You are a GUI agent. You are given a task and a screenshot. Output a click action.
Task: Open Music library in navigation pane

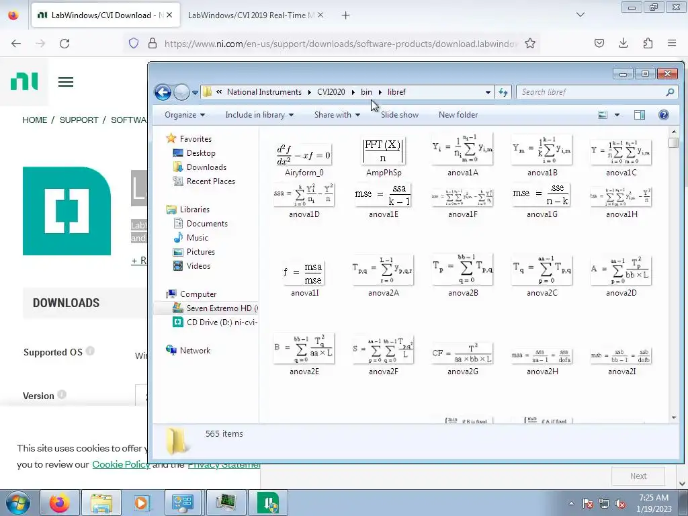coord(191,238)
